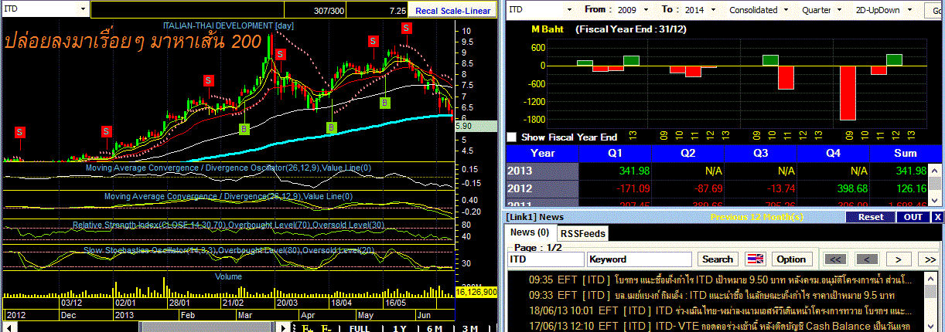Click the Q2 column header
This screenshot has height=332, width=945.
pyautogui.click(x=688, y=153)
